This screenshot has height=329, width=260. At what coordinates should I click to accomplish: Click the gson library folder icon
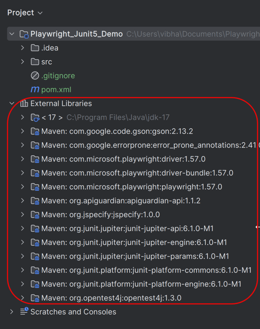(x=35, y=131)
